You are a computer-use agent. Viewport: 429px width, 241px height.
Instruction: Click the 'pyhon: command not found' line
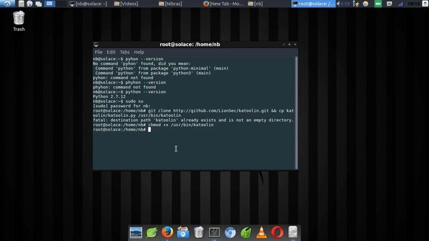tap(123, 78)
